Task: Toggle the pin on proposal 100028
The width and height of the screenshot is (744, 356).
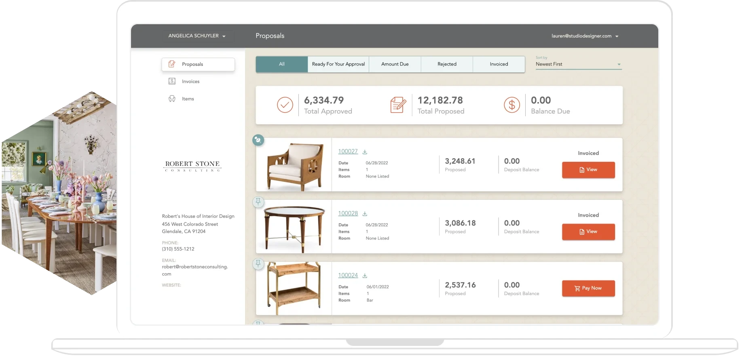Action: tap(258, 202)
